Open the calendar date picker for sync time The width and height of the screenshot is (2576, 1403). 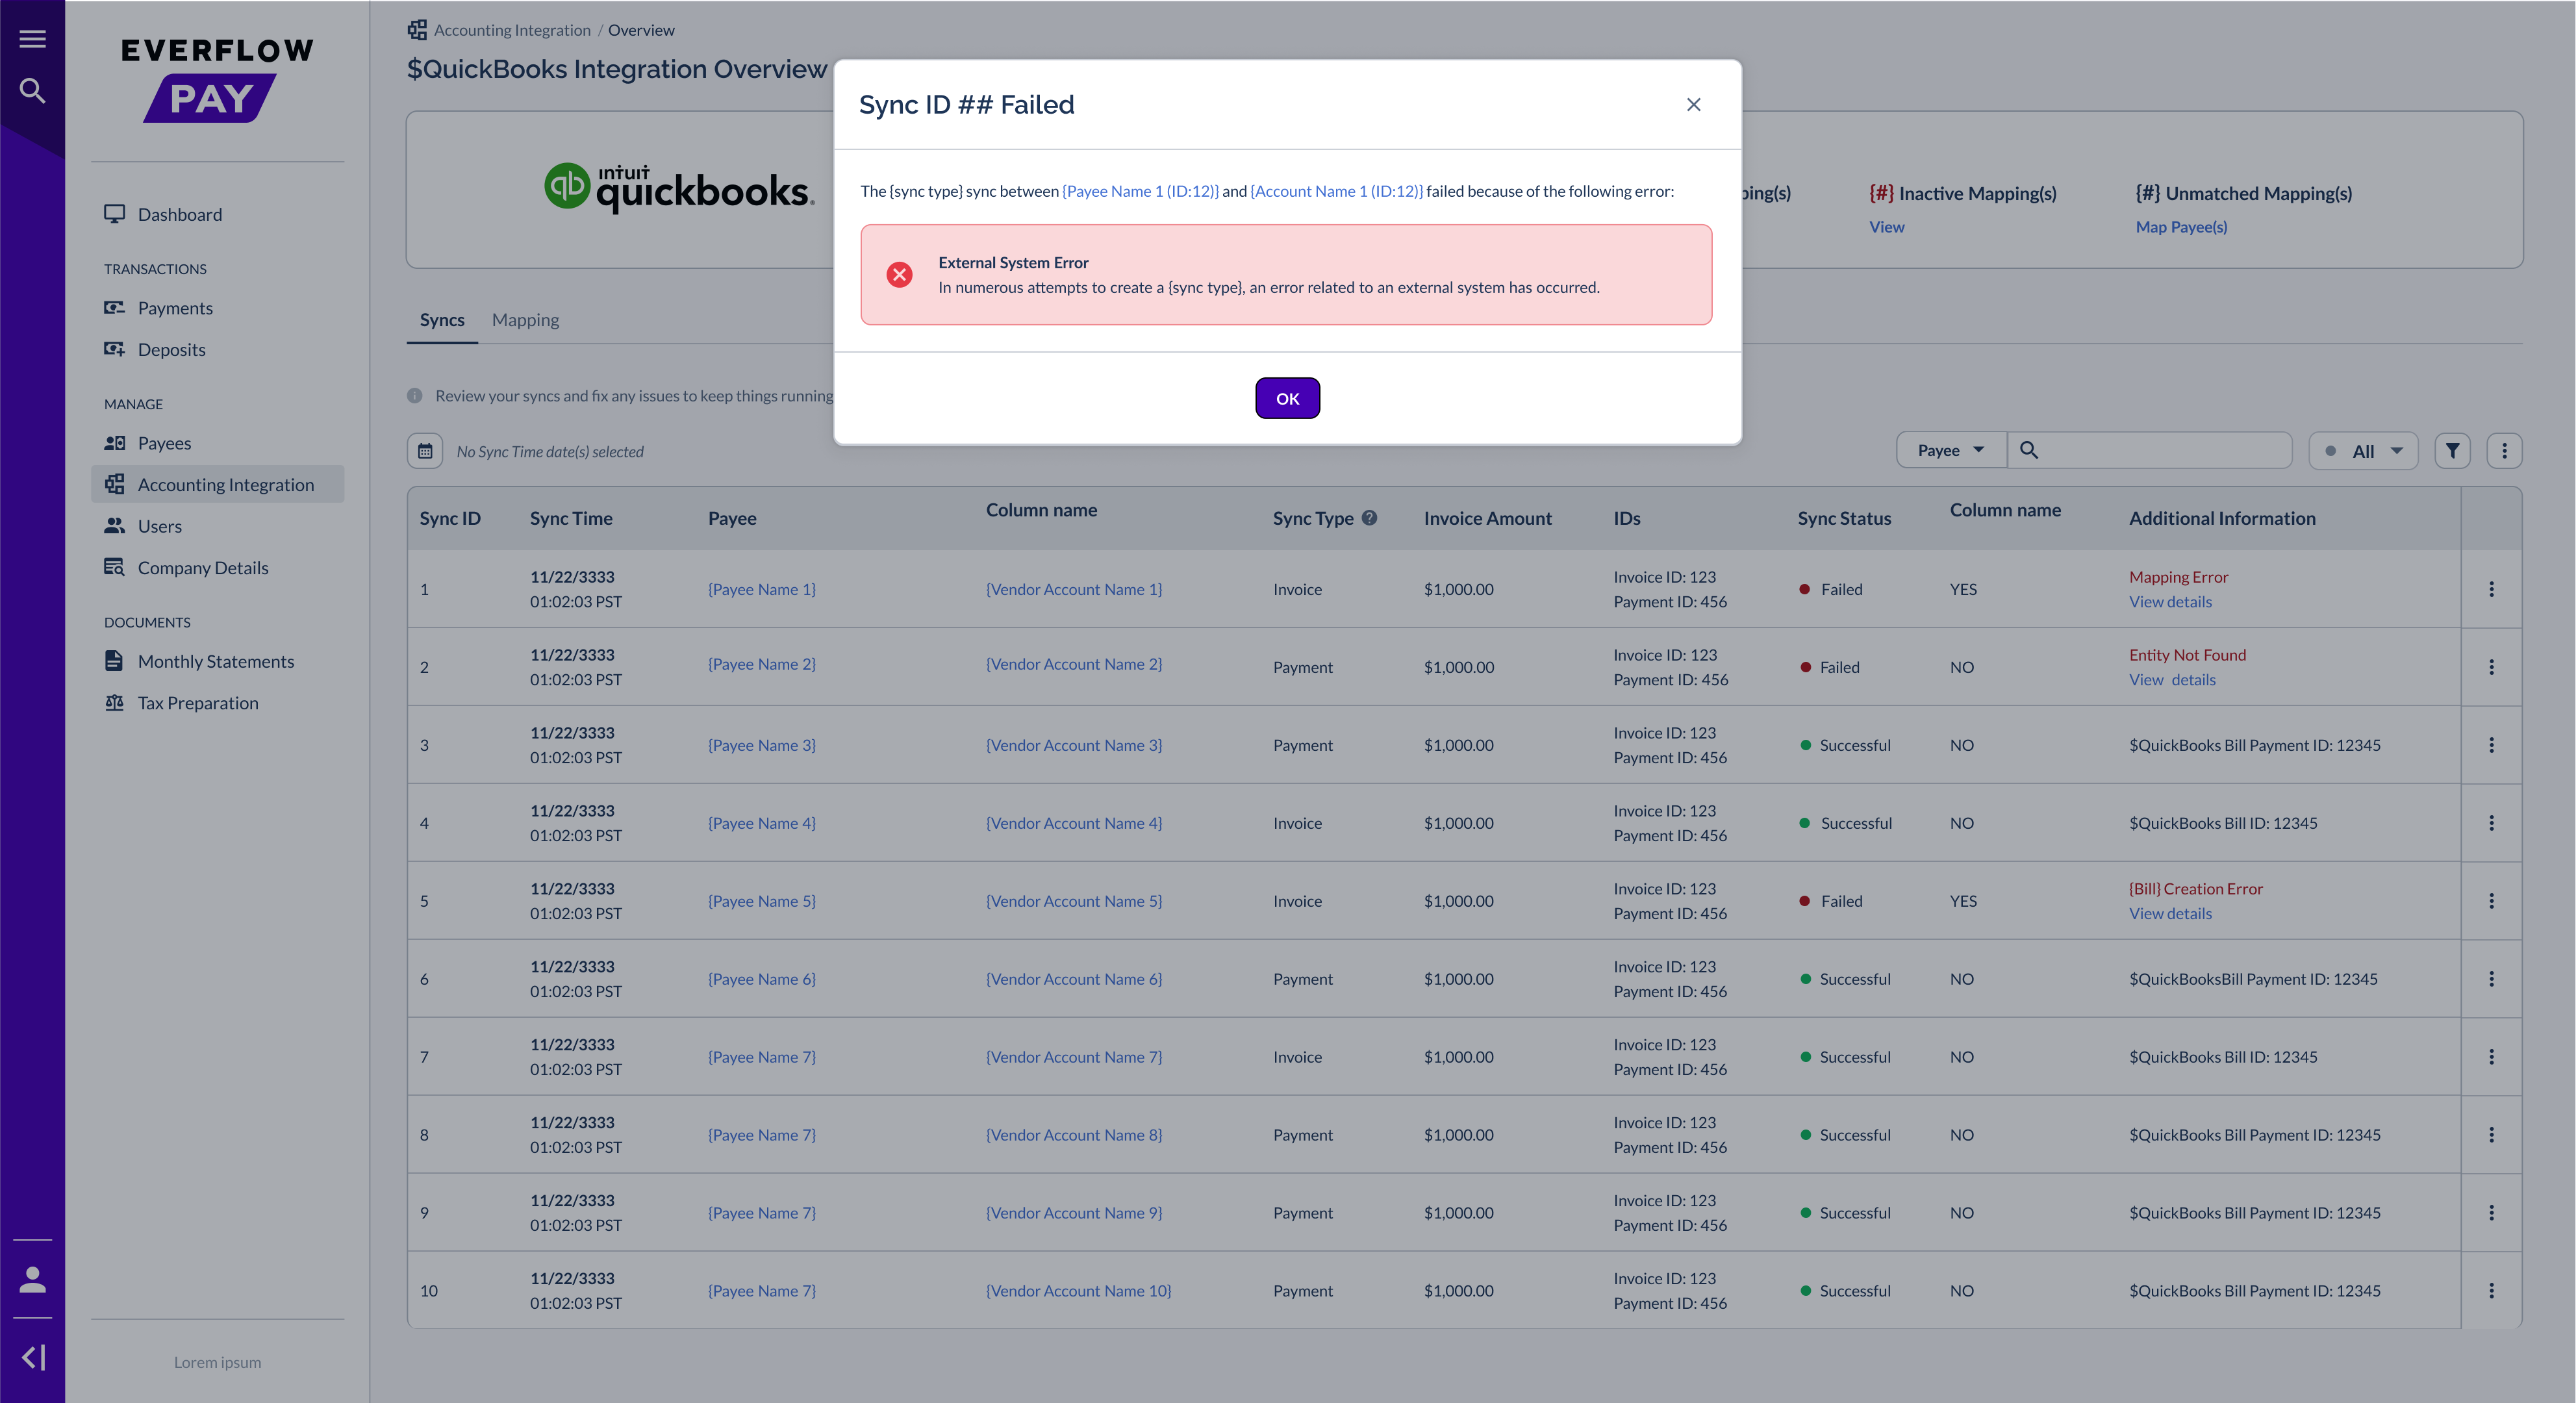[x=425, y=450]
